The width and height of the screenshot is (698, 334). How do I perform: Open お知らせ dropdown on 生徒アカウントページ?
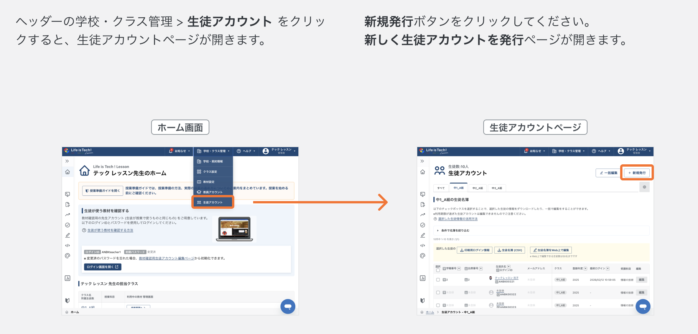point(535,151)
